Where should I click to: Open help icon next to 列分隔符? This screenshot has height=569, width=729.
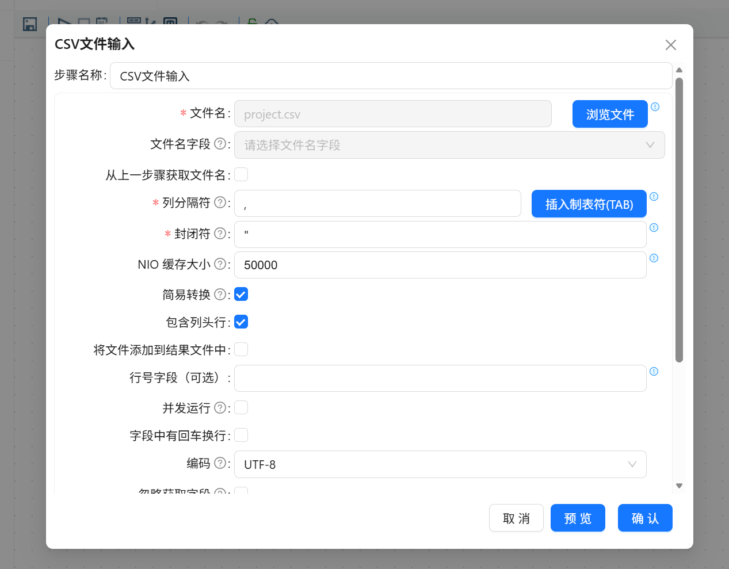point(220,202)
